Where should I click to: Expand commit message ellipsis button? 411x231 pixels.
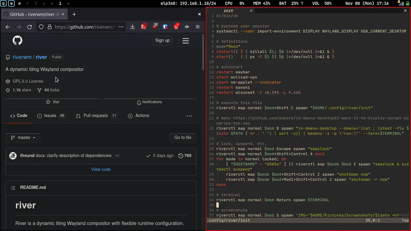click(117, 156)
